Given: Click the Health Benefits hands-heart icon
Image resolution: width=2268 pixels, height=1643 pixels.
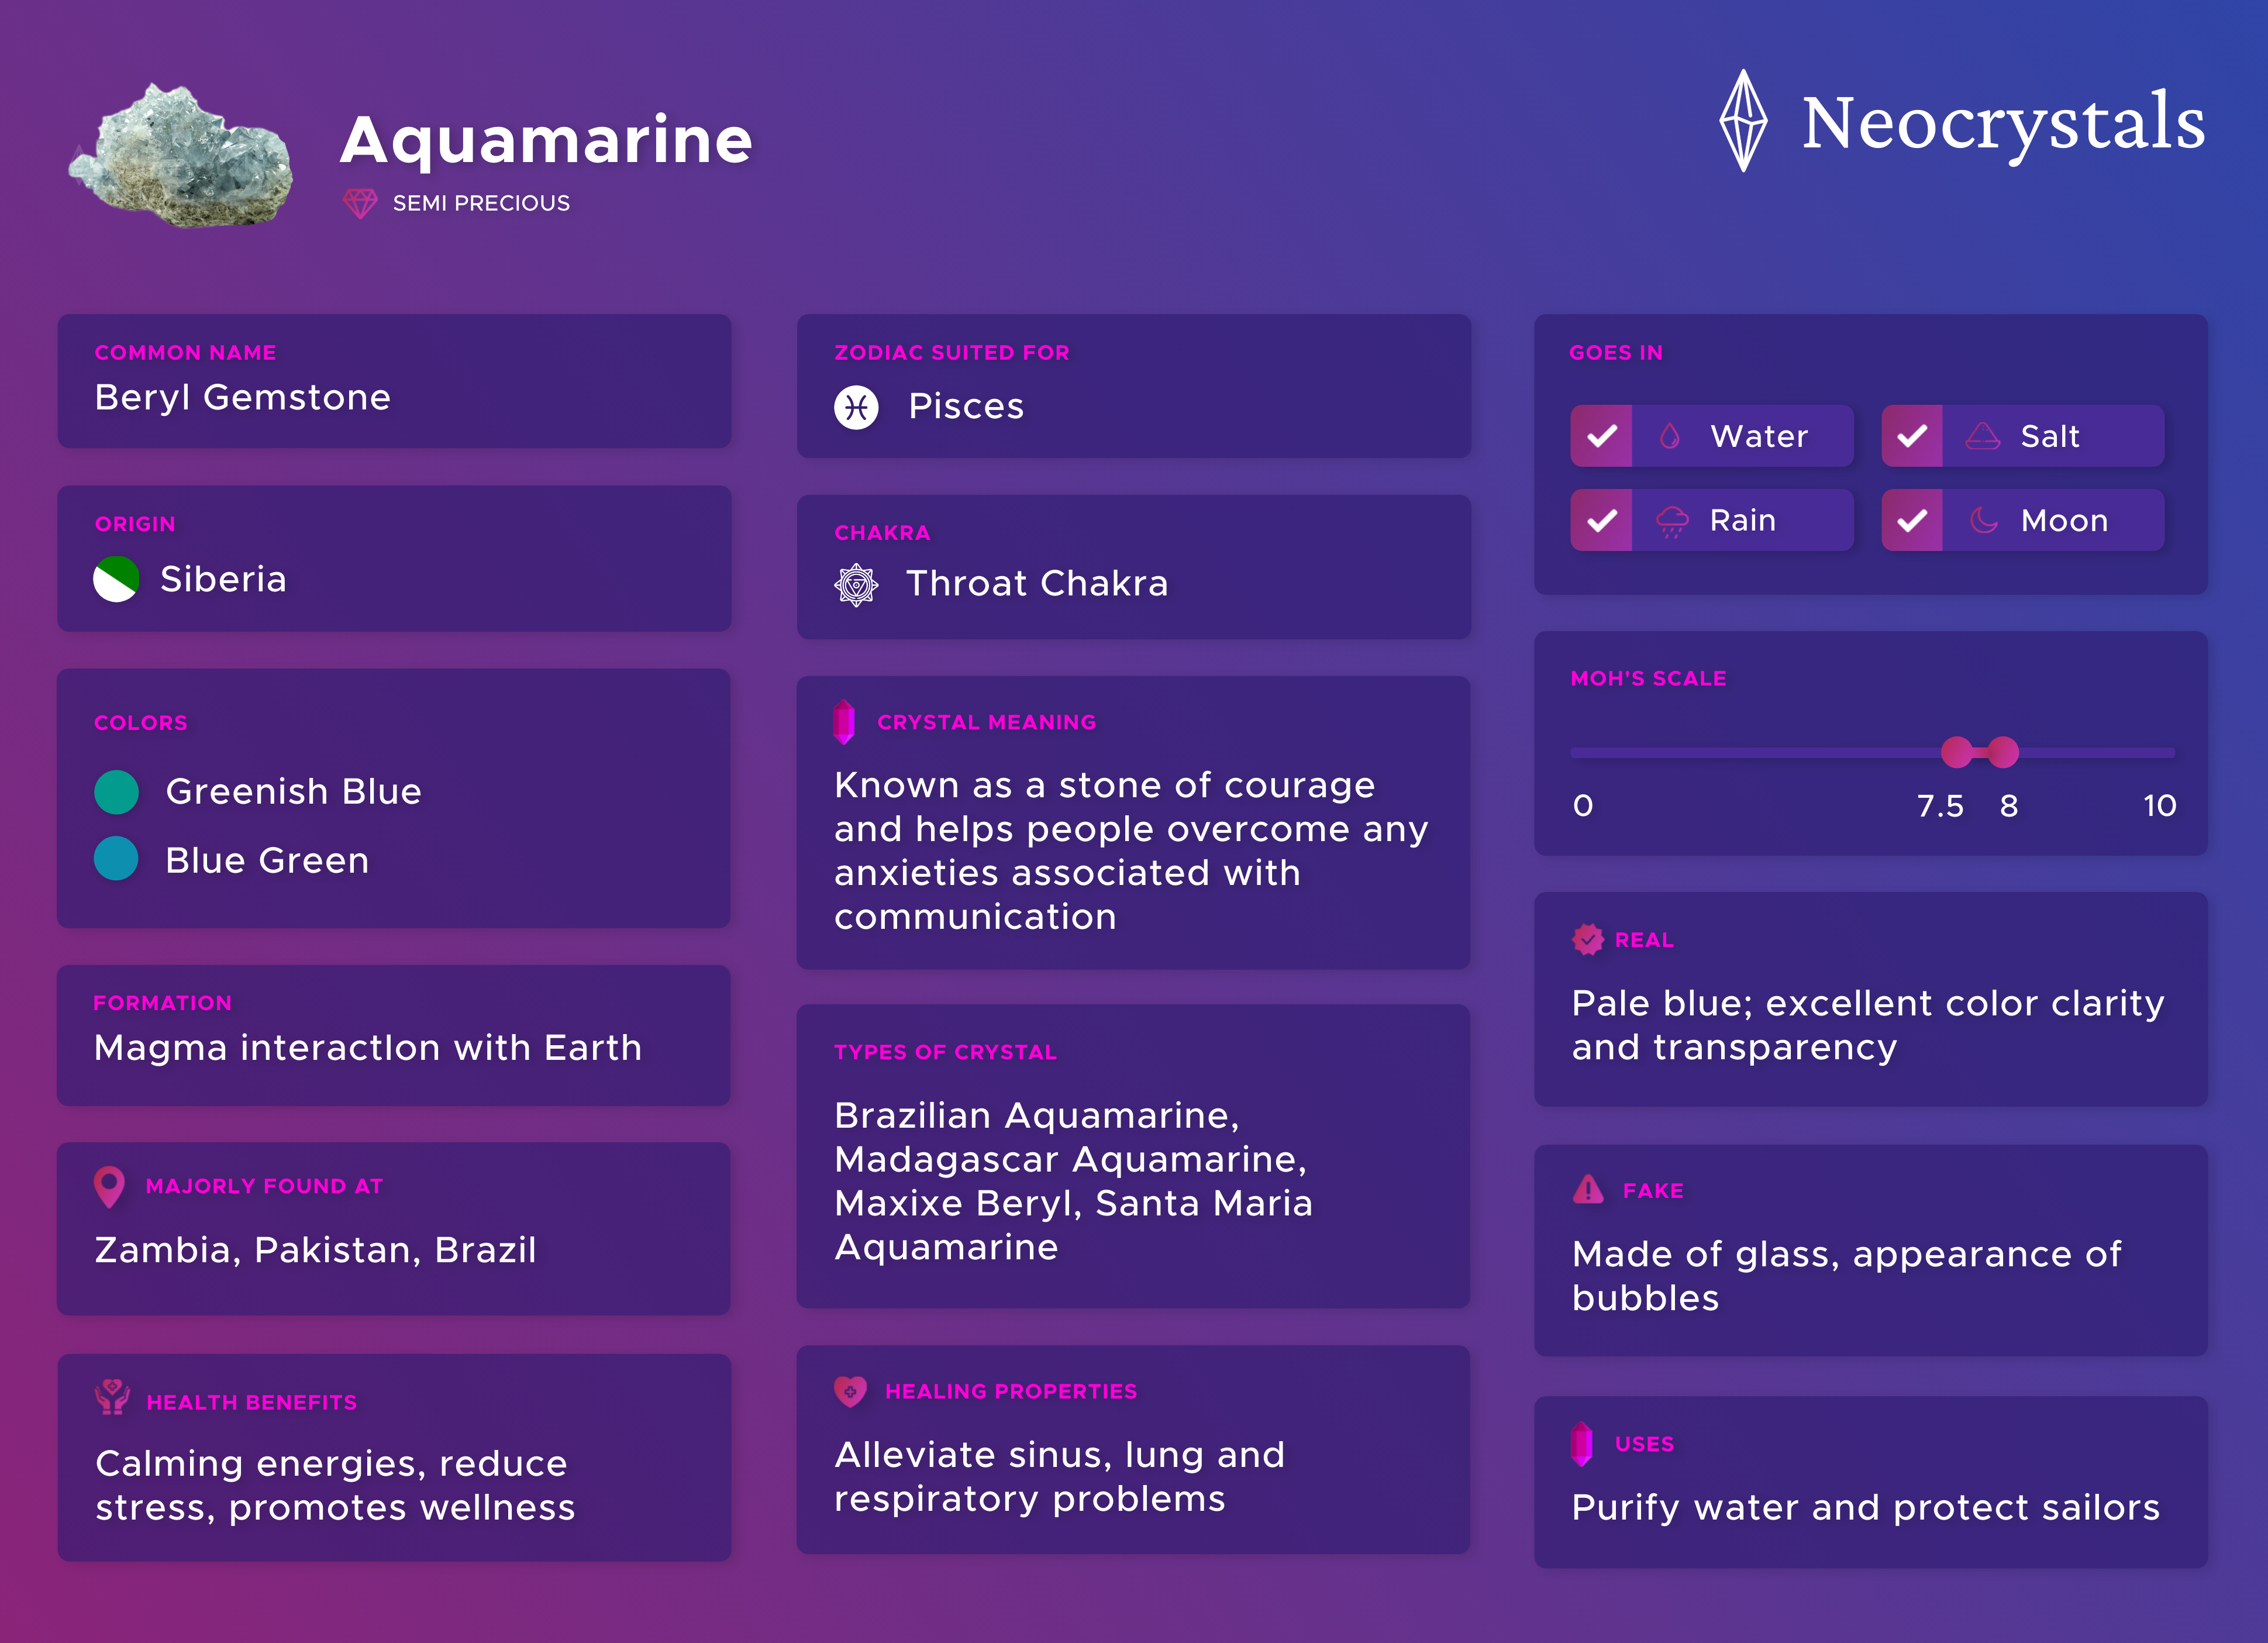Looking at the screenshot, I should pos(112,1397).
